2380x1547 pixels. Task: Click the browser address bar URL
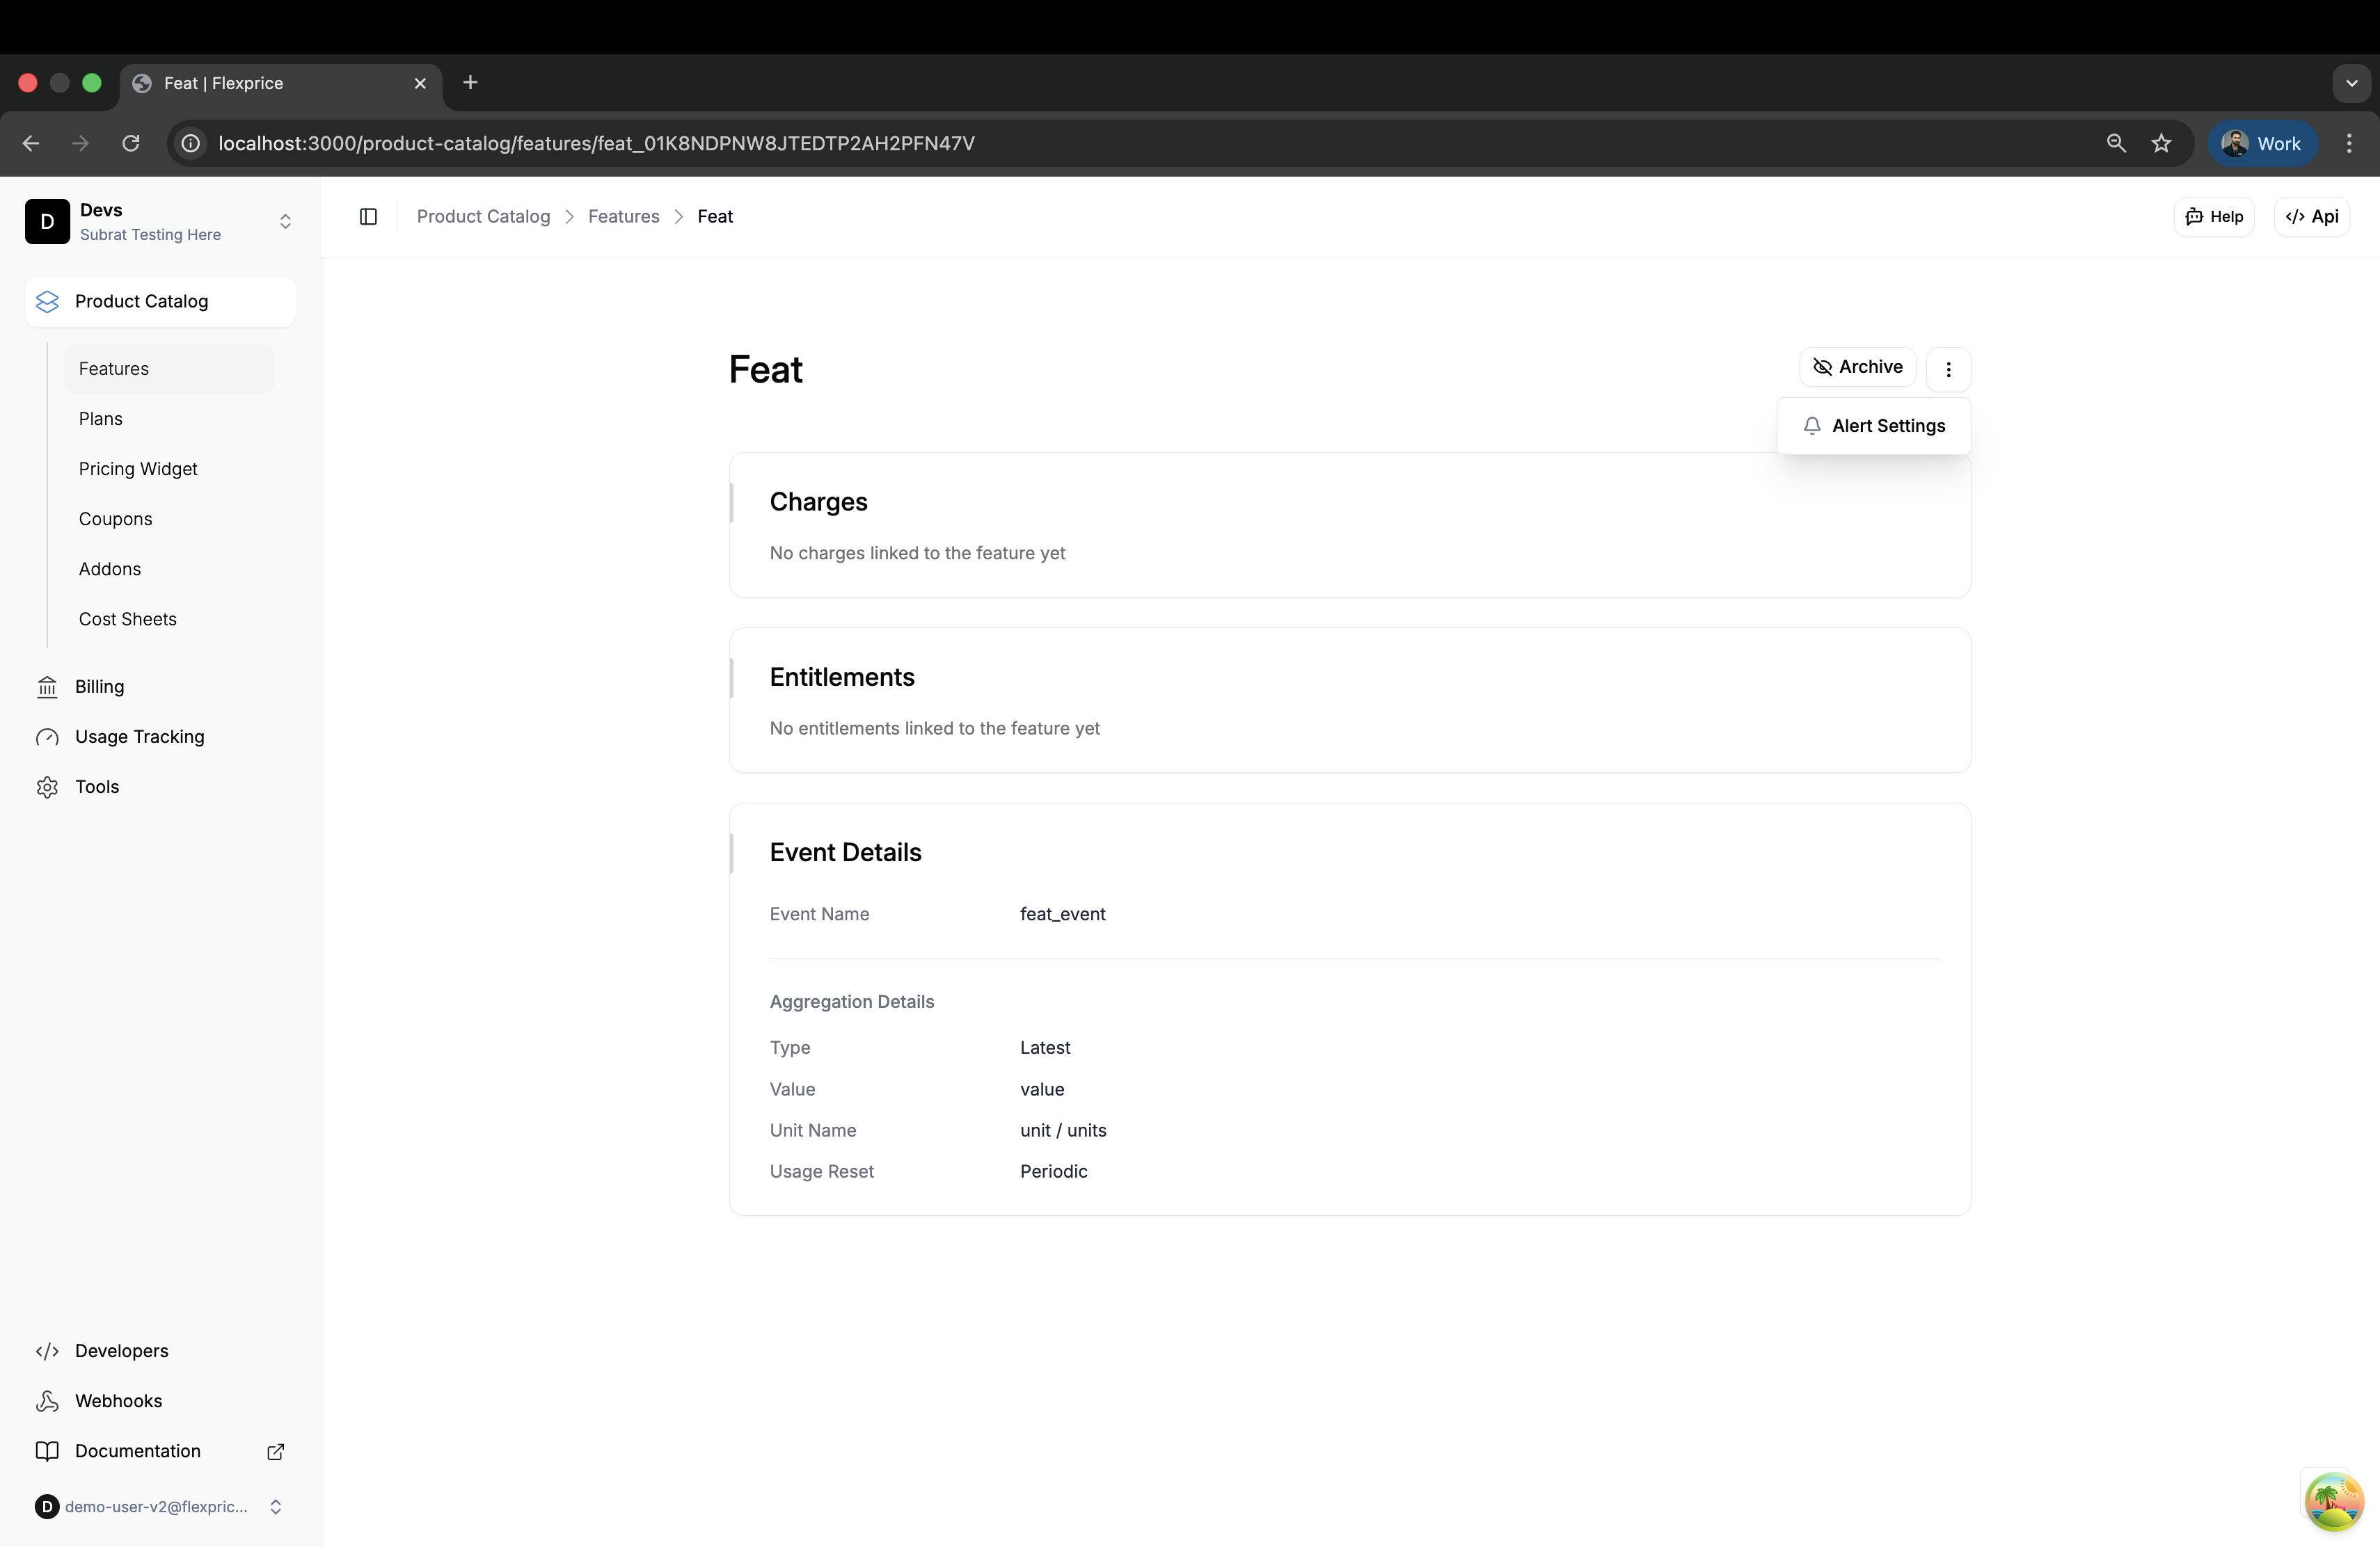coord(596,143)
